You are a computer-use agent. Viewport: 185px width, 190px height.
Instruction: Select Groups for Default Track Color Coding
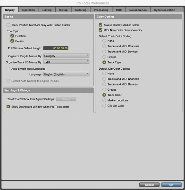(x=104, y=57)
